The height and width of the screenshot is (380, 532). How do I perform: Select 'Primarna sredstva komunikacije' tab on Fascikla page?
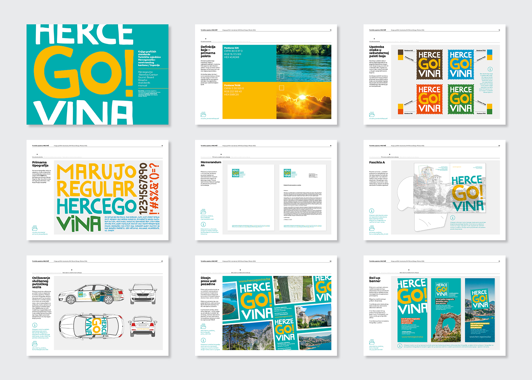point(390,157)
